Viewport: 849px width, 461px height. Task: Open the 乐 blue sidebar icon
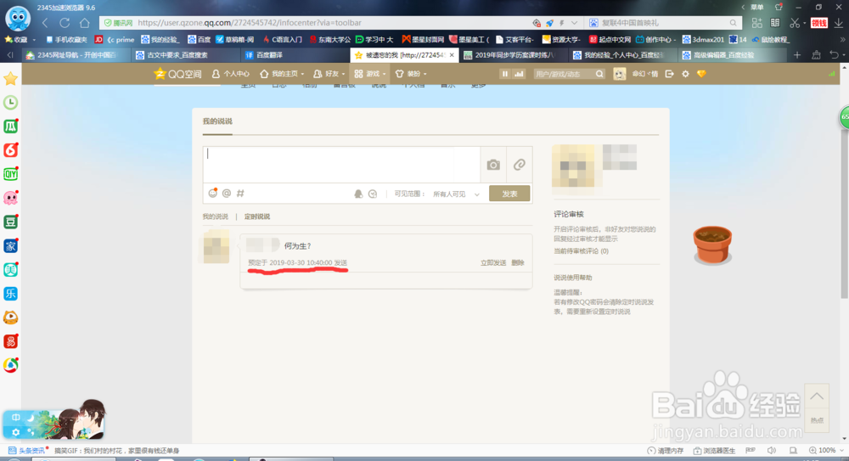point(10,293)
